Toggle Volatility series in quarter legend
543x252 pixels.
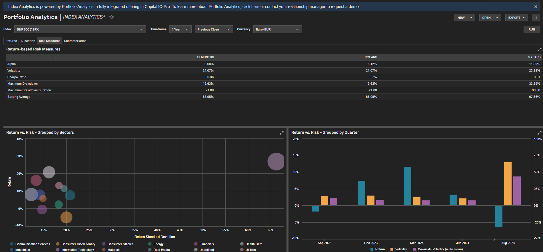click(401, 249)
